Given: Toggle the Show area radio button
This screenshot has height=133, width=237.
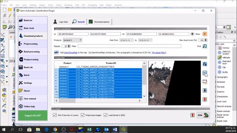Looking at the screenshot, I should pos(192,34).
